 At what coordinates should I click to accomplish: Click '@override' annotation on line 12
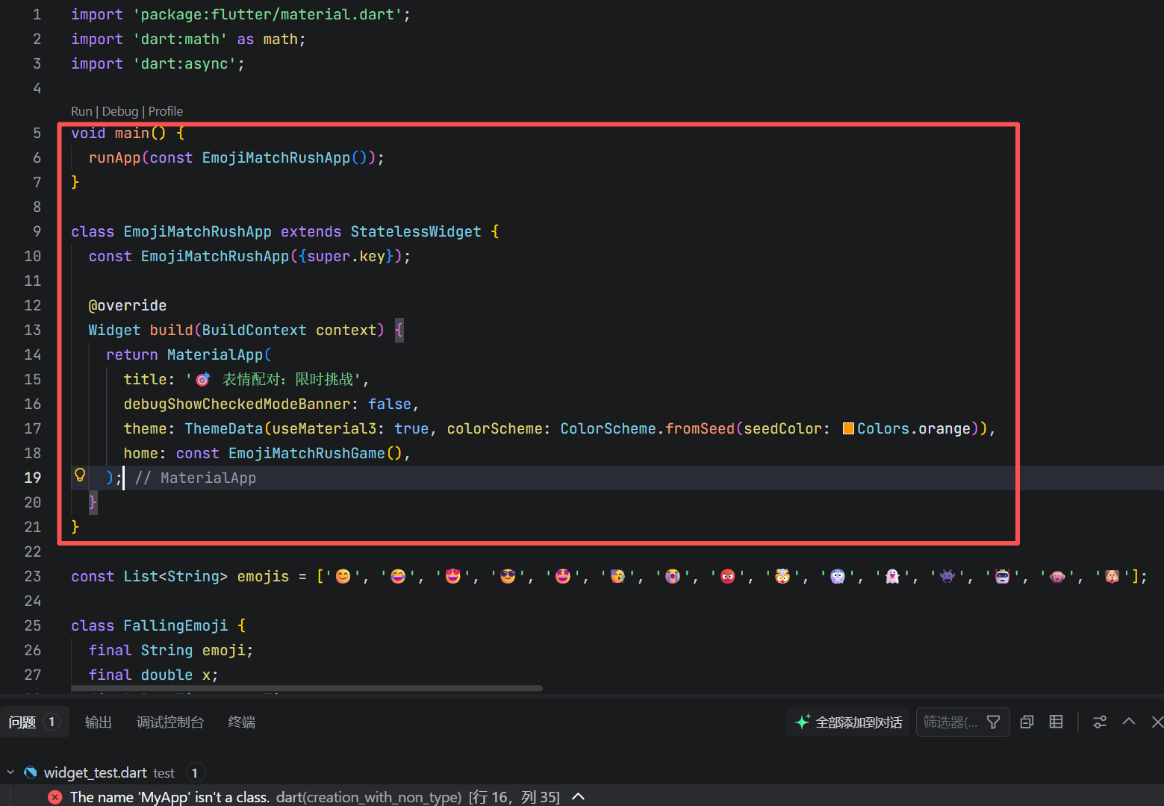coord(128,305)
